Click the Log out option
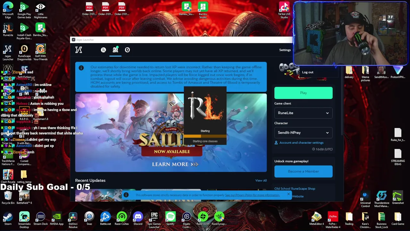This screenshot has width=410, height=231. point(307,72)
